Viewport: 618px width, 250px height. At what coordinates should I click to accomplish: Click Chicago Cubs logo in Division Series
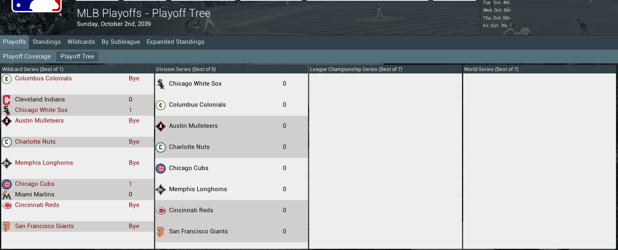coord(161,168)
